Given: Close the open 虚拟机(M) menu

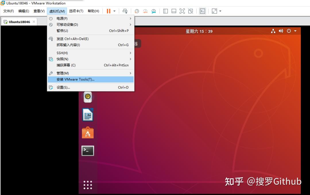Looking at the screenshot, I should point(57,11).
